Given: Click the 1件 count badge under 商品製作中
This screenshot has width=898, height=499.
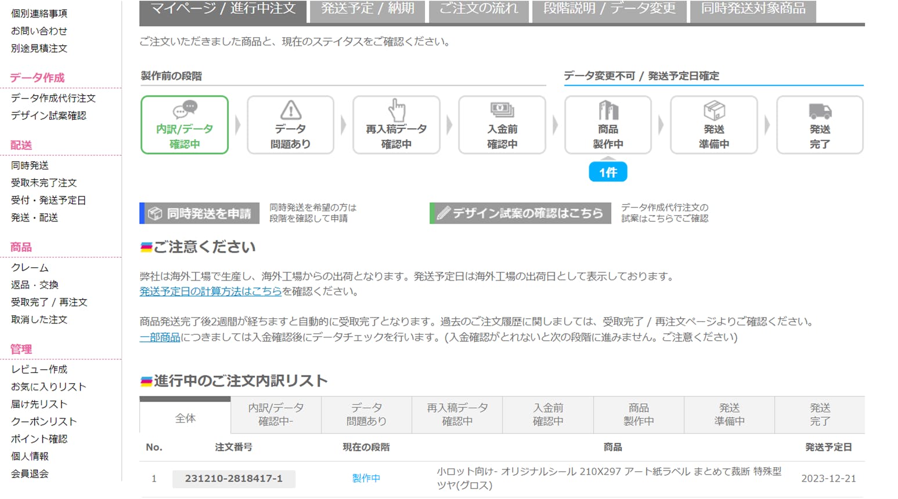Looking at the screenshot, I should [x=608, y=172].
